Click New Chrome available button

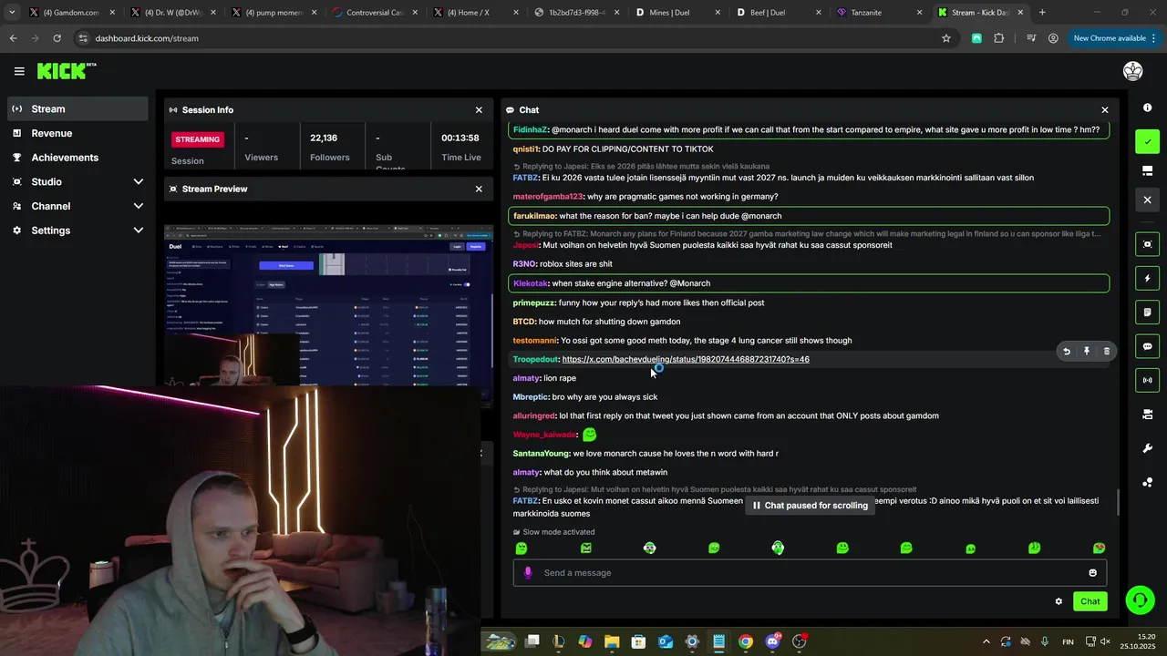pyautogui.click(x=1109, y=38)
